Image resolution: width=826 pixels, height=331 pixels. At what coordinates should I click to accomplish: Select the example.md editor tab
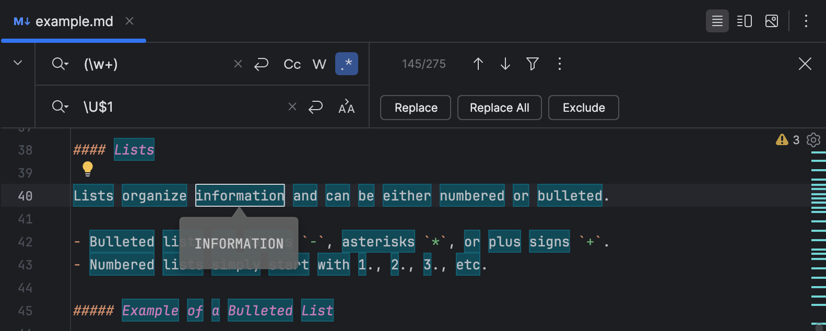pos(74,21)
